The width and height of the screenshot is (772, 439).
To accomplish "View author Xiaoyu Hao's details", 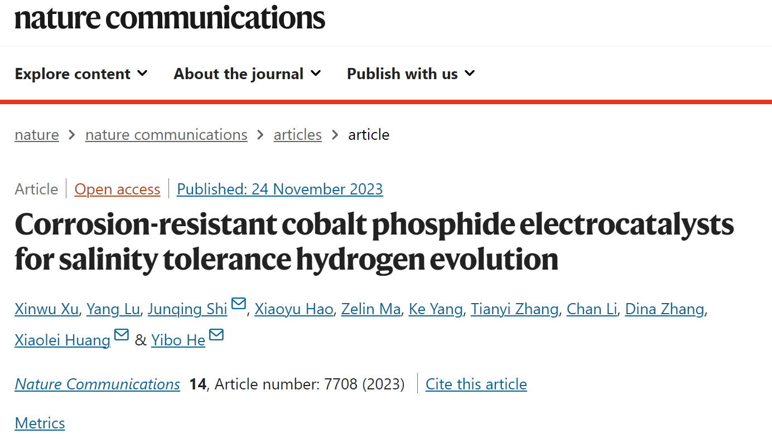I will click(294, 309).
